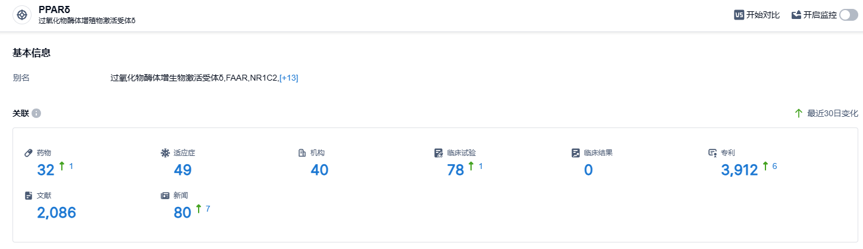Click the 开始对比 VS icon
The image size is (863, 249).
pyautogui.click(x=739, y=15)
